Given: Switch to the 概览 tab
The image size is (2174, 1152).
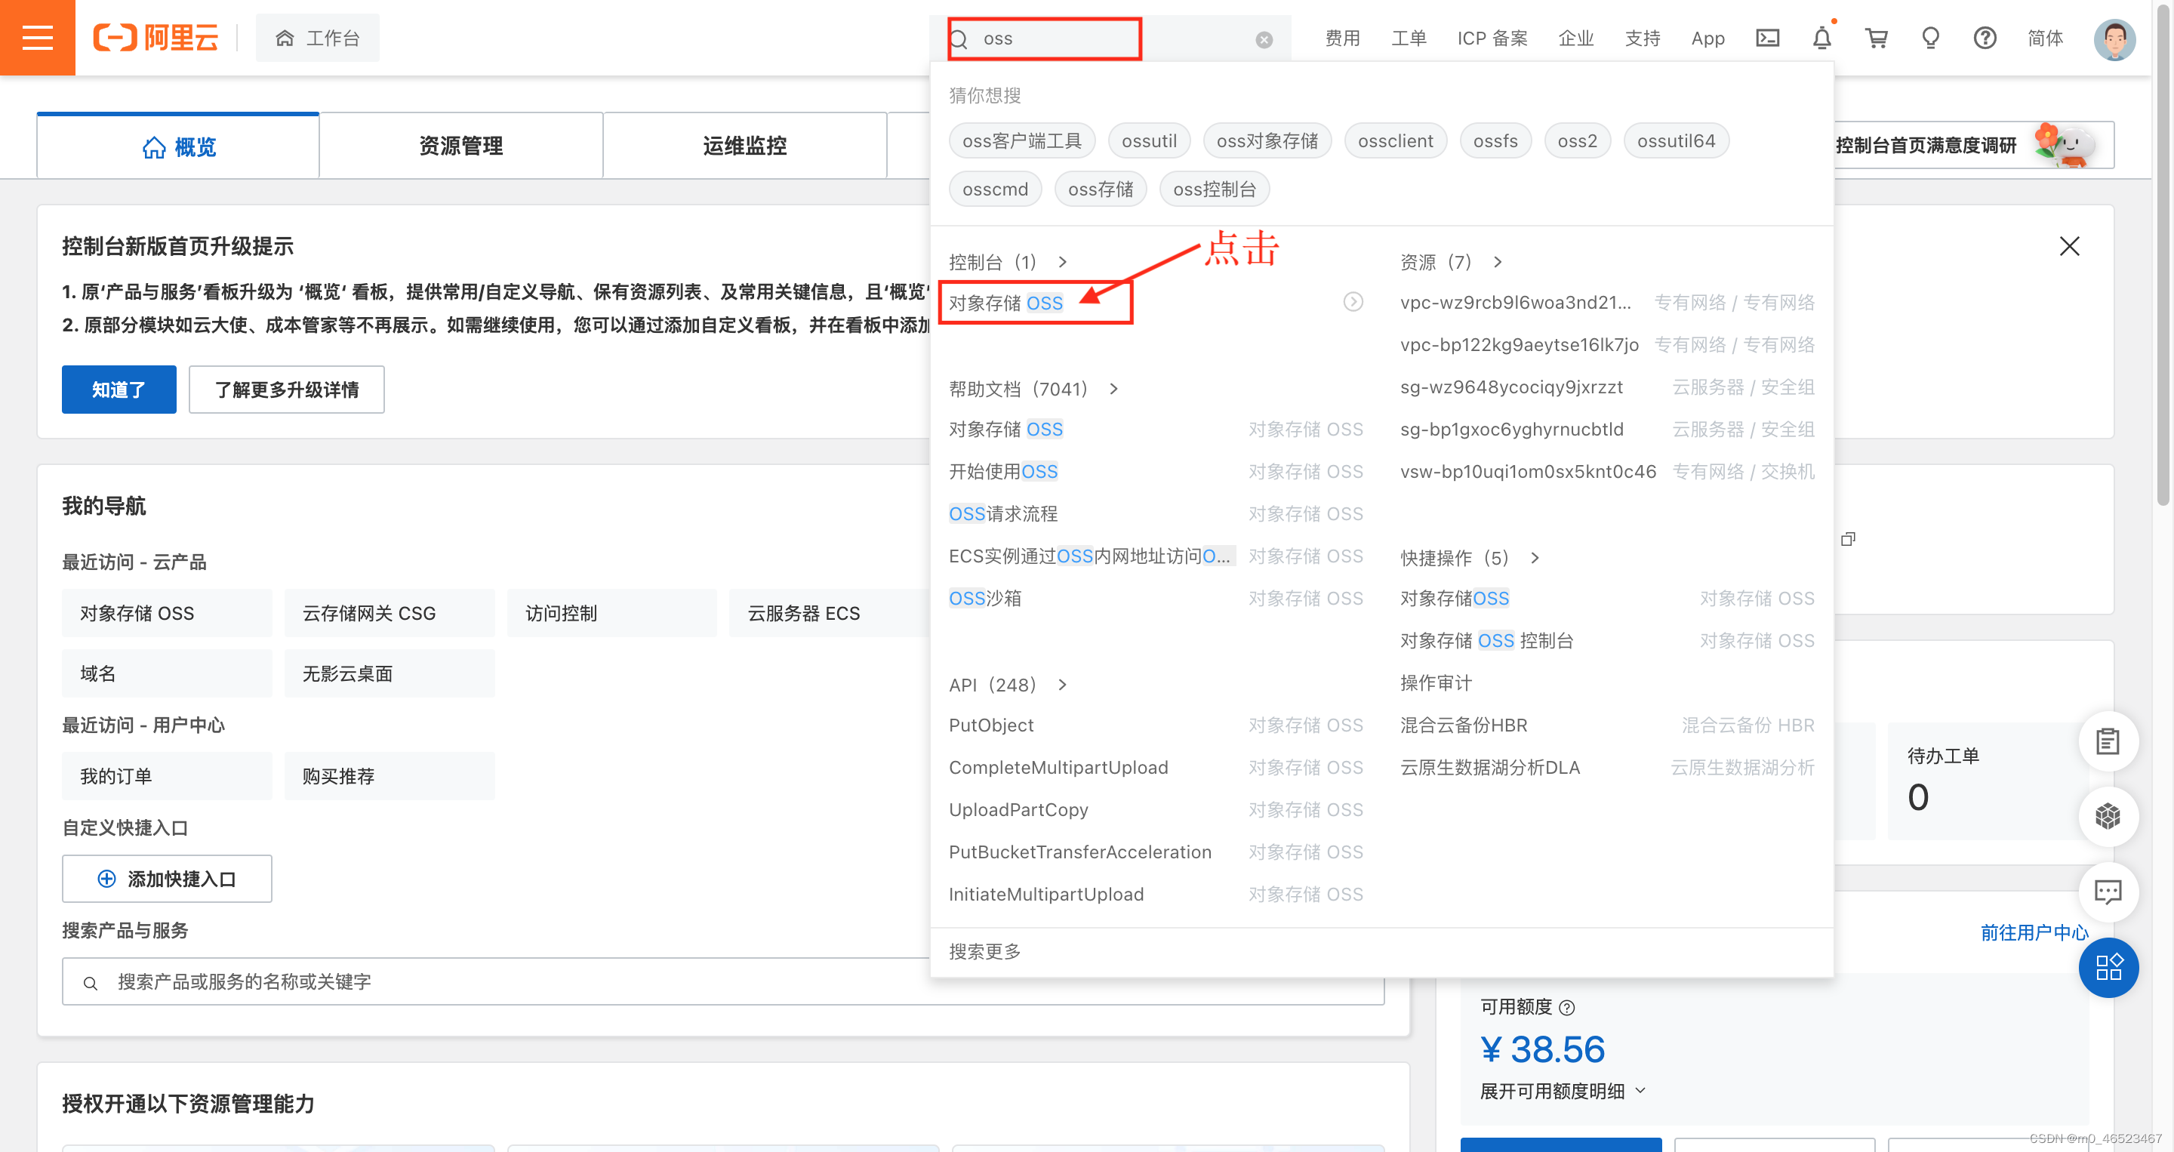Looking at the screenshot, I should pyautogui.click(x=178, y=146).
